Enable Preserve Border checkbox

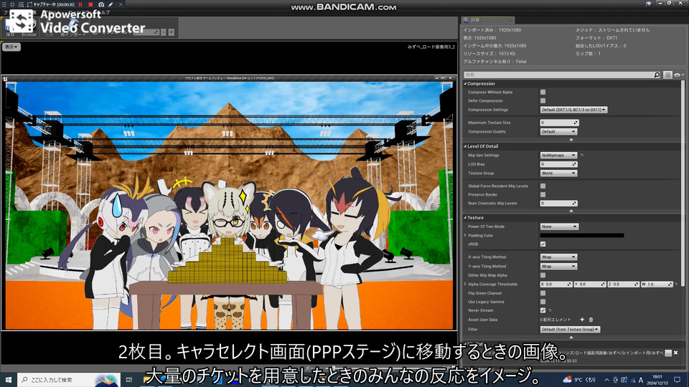tap(543, 195)
